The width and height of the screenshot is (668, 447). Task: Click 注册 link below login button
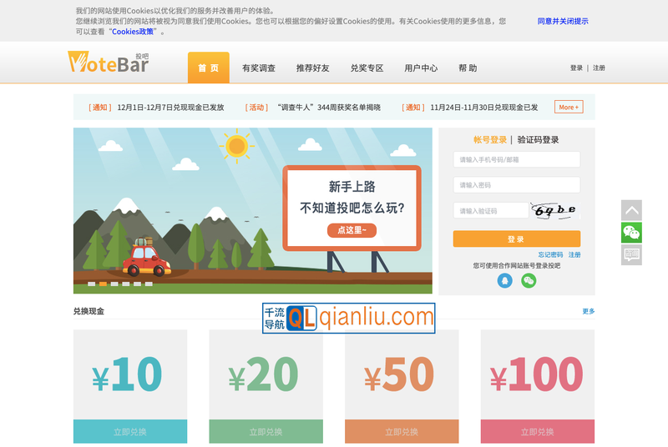tap(574, 254)
